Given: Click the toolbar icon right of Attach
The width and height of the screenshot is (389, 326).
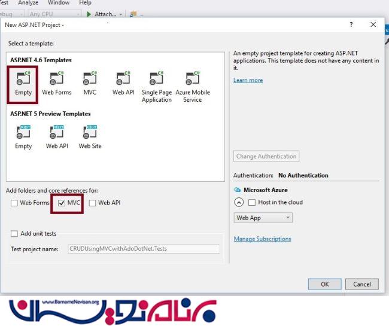Looking at the screenshot, I should click(133, 14).
